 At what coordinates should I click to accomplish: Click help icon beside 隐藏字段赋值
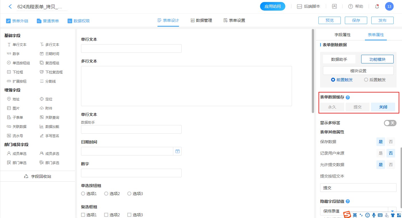(348, 201)
